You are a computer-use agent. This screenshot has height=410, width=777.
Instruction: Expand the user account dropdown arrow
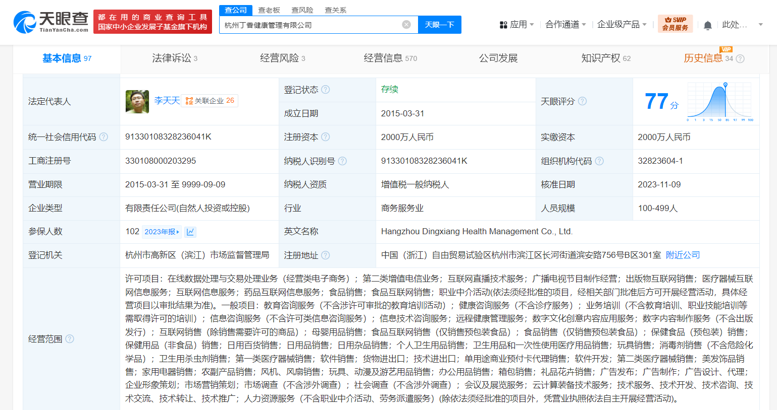pyautogui.click(x=761, y=25)
